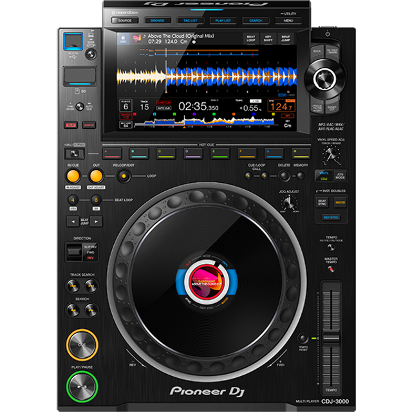Start playback with the PLAY/PAUSE button
The height and width of the screenshot is (412, 412).
[82, 386]
